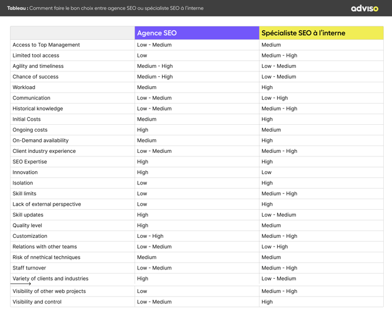Select the Workload row label
This screenshot has width=392, height=314.
tap(24, 87)
